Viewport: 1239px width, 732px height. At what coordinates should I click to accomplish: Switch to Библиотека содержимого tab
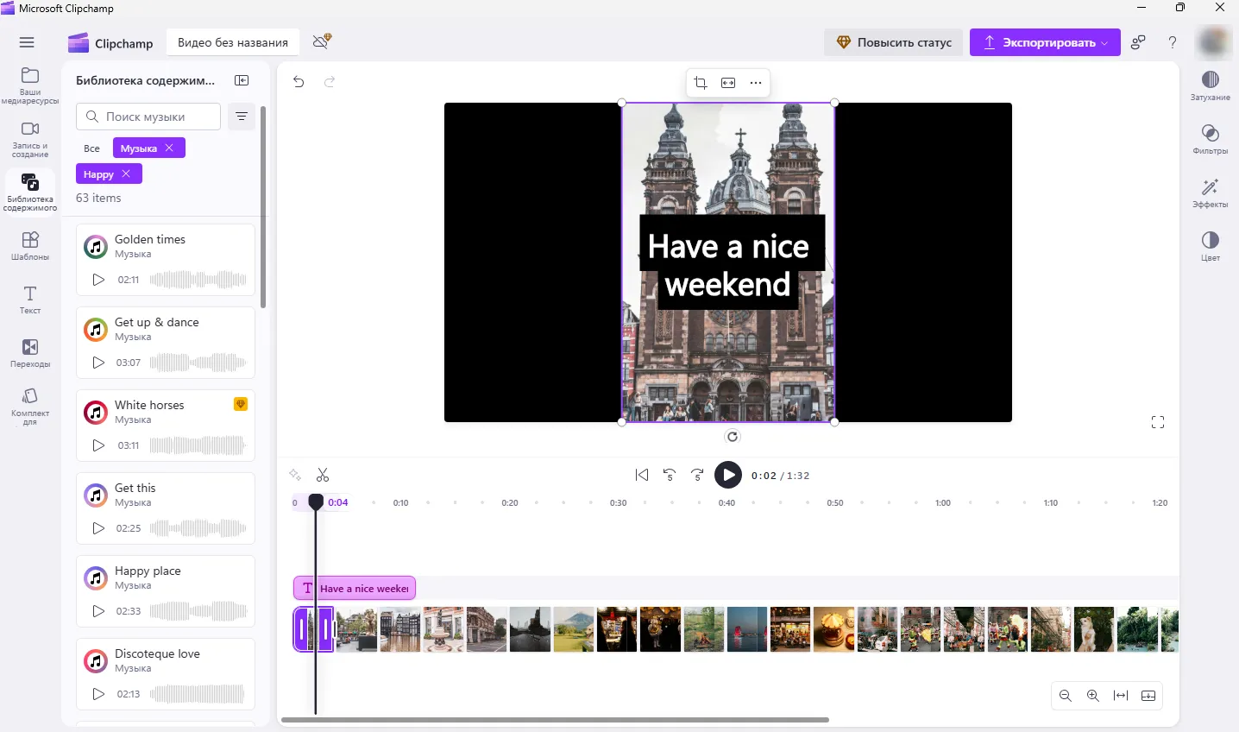pos(29,190)
